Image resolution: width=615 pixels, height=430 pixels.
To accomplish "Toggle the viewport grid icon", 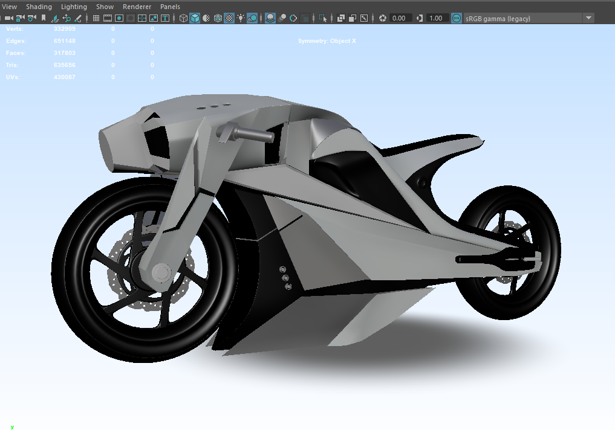I will pyautogui.click(x=96, y=18).
